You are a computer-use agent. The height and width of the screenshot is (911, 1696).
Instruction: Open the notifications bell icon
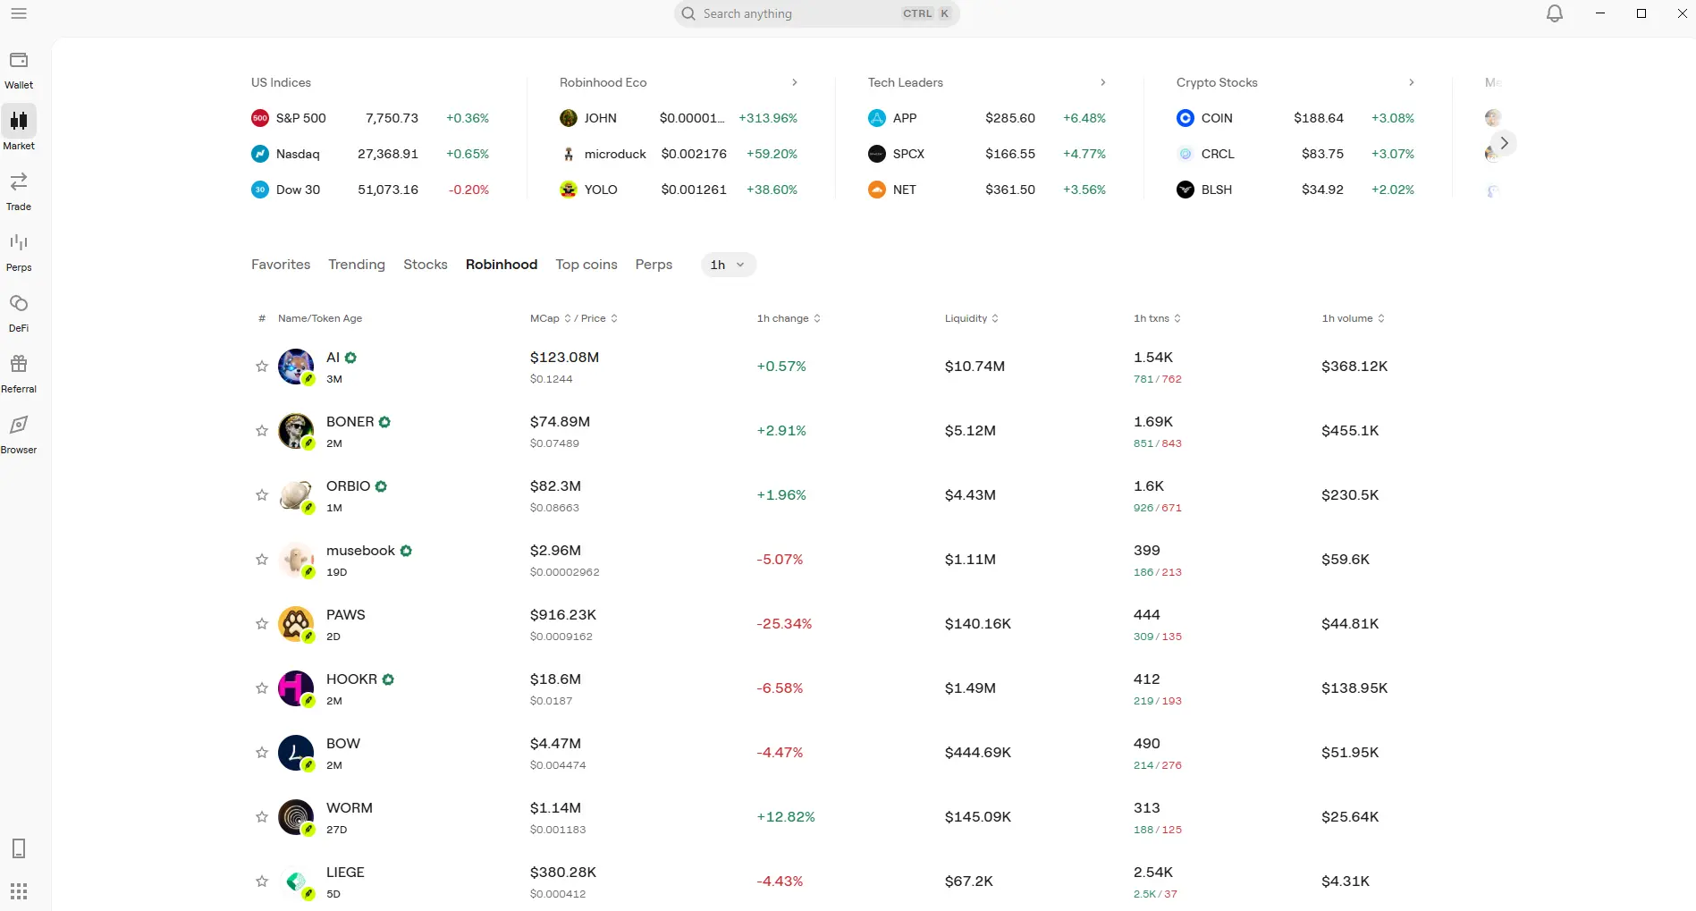coord(1555,13)
